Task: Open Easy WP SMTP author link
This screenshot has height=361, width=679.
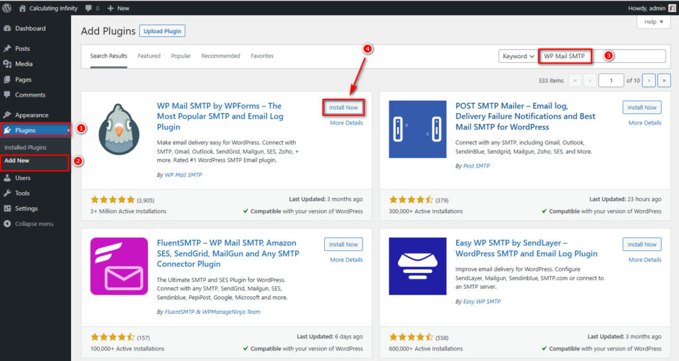Action: (x=481, y=302)
